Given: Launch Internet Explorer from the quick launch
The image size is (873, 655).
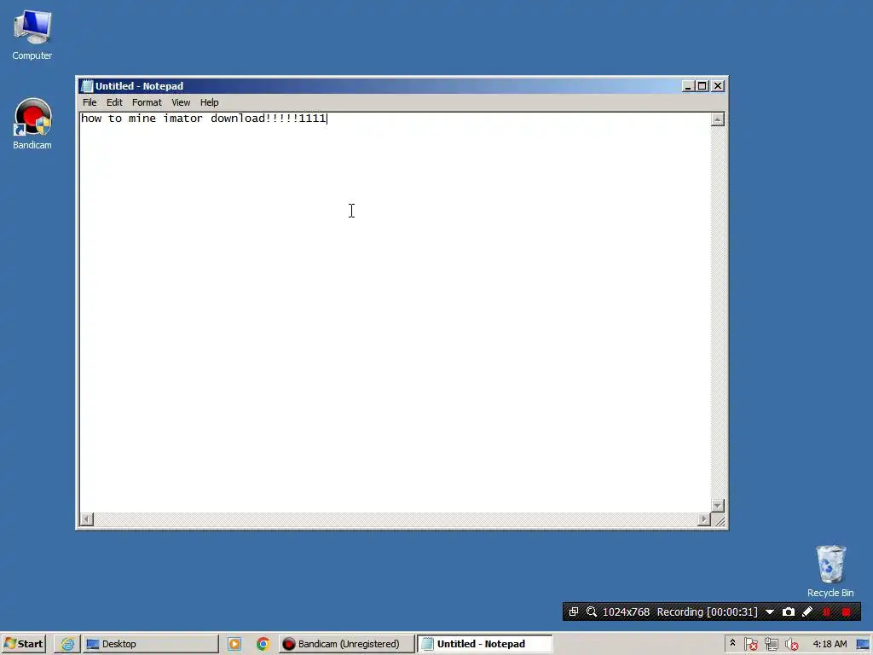Looking at the screenshot, I should click(x=67, y=644).
